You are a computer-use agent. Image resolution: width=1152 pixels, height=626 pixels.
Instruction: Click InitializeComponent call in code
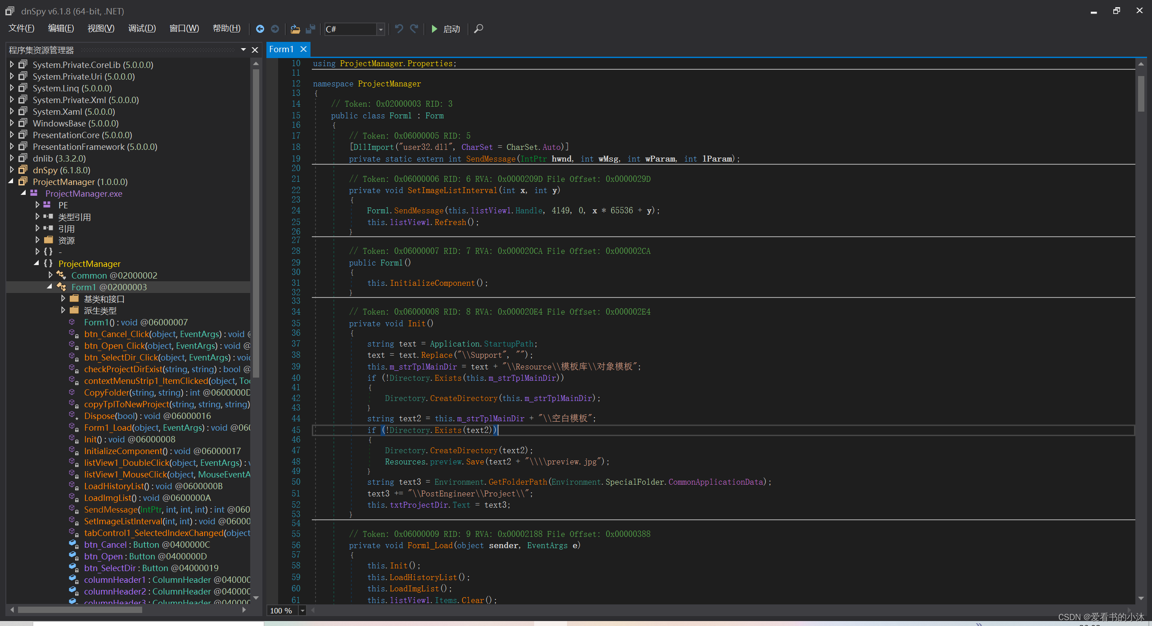(432, 283)
